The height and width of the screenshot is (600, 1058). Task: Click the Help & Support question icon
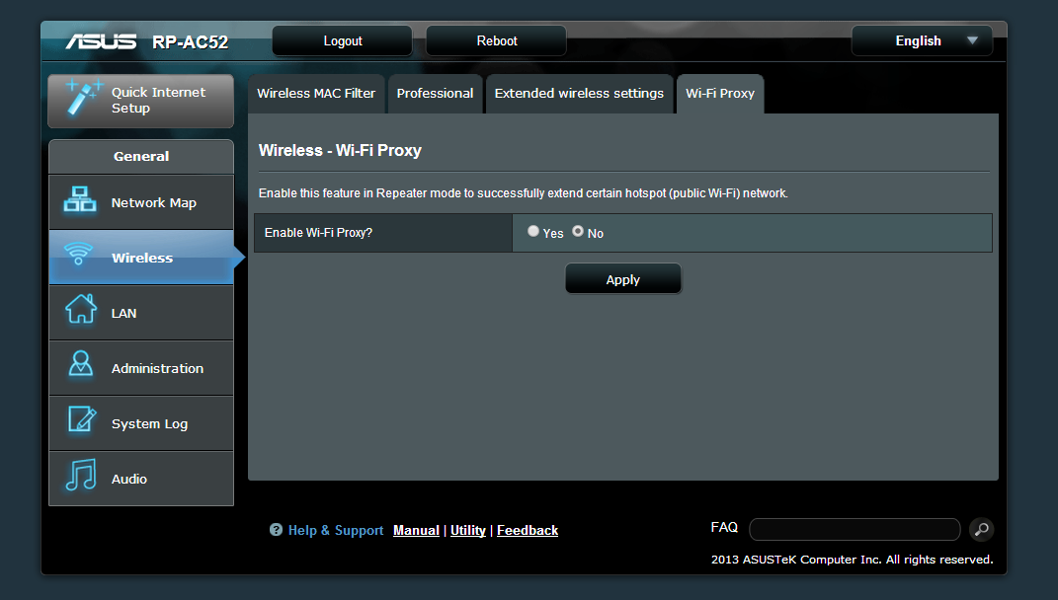[x=276, y=531]
